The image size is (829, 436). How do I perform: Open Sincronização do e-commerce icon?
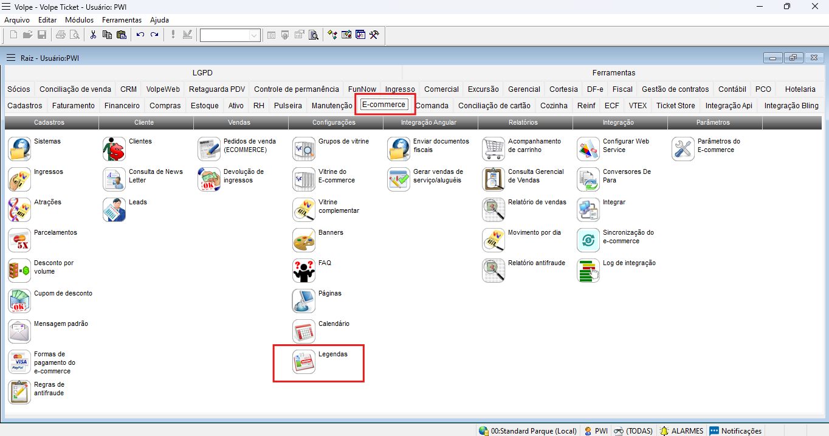pyautogui.click(x=588, y=240)
